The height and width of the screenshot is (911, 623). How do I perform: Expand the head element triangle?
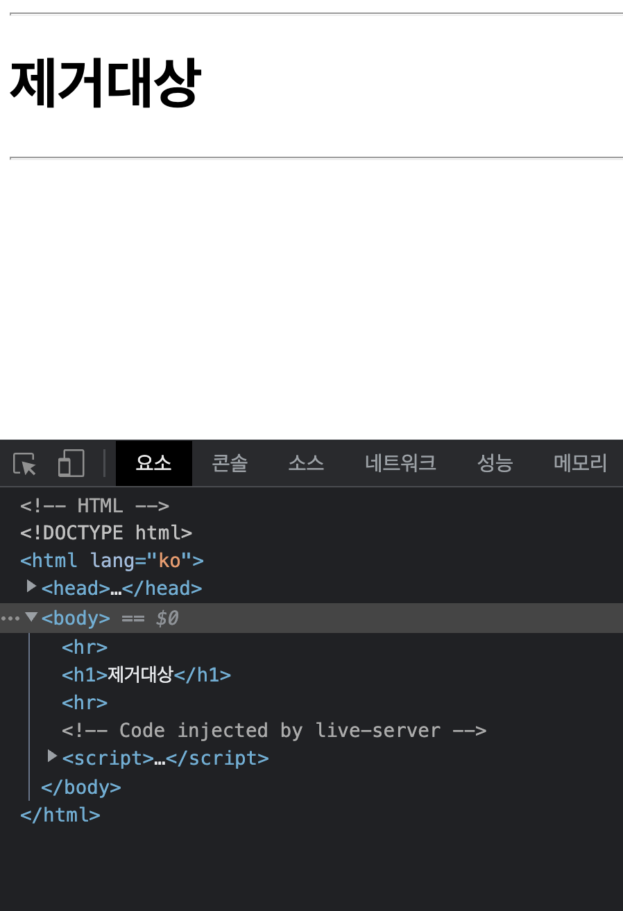pos(31,587)
